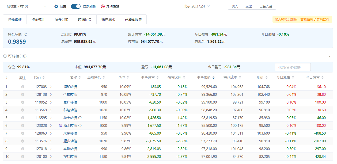Click the purple badge before 清水转债

click(x=60, y=125)
